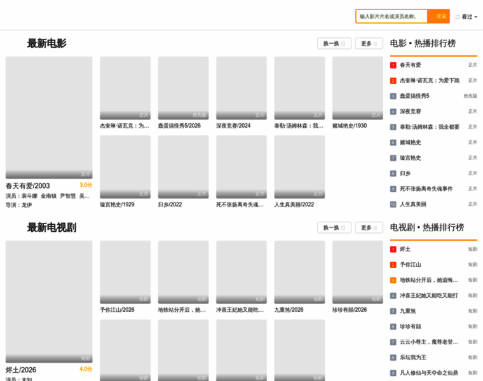Viewport: 483px width, 381px height.
Task: Open the 看过 history dropdown
Action: click(x=466, y=17)
